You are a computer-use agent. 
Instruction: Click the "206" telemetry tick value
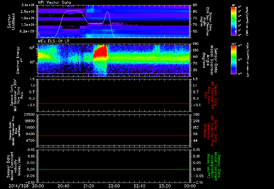click(x=196, y=121)
